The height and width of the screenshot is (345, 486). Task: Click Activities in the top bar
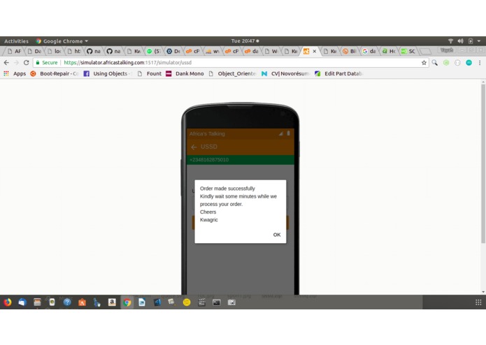pos(16,41)
